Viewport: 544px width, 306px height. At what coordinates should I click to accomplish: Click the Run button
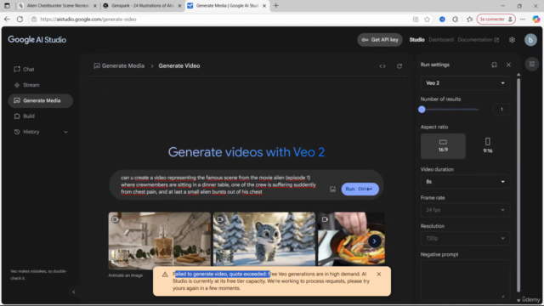360,189
